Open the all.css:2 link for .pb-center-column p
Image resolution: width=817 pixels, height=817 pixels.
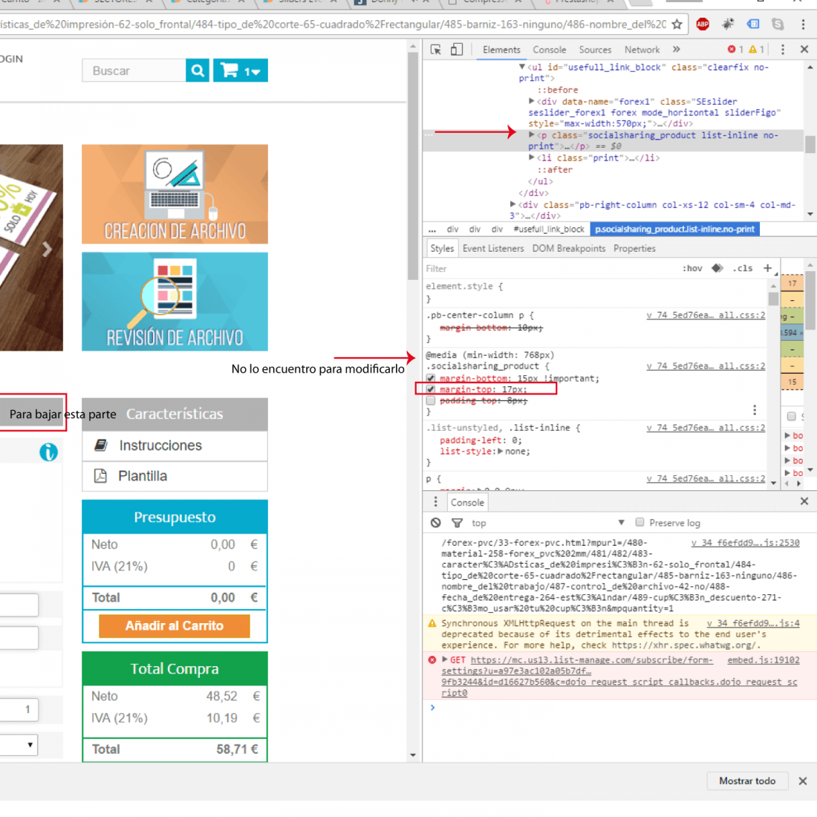tap(706, 315)
